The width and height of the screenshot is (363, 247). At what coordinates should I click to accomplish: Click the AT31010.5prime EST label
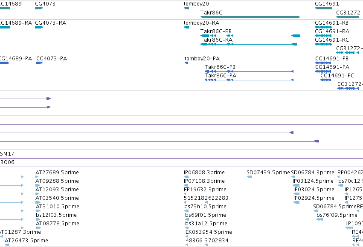(x=58, y=207)
